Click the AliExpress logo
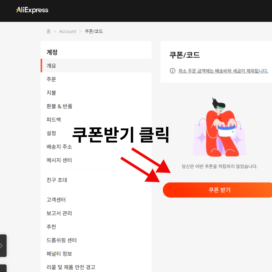The width and height of the screenshot is (272, 272). (x=32, y=10)
